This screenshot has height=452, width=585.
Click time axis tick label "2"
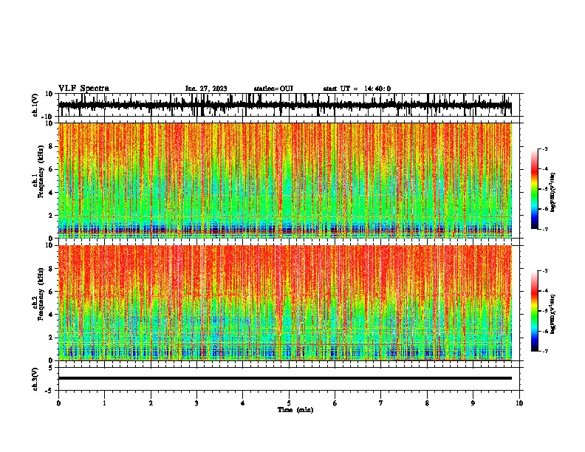click(151, 403)
